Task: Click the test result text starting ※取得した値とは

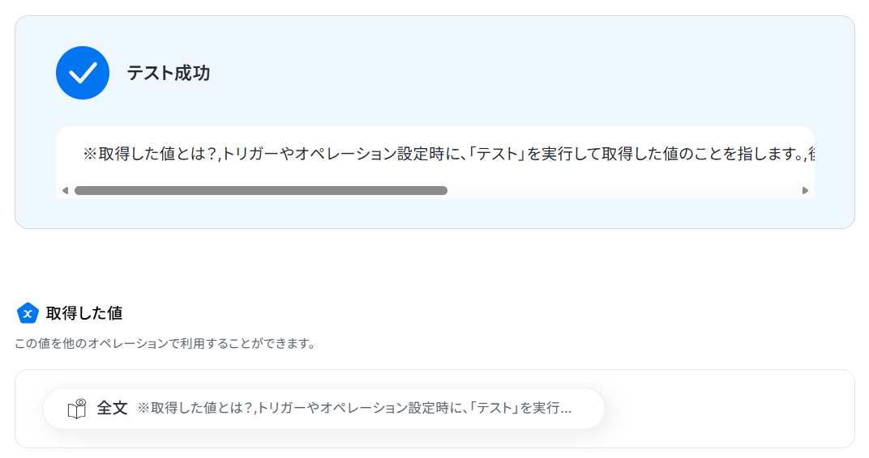Action: pos(448,154)
